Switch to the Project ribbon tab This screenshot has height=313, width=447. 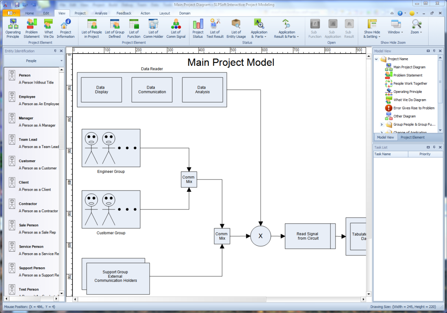(80, 13)
